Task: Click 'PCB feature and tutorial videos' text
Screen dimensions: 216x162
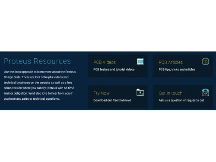Action: pyautogui.click(x=114, y=70)
